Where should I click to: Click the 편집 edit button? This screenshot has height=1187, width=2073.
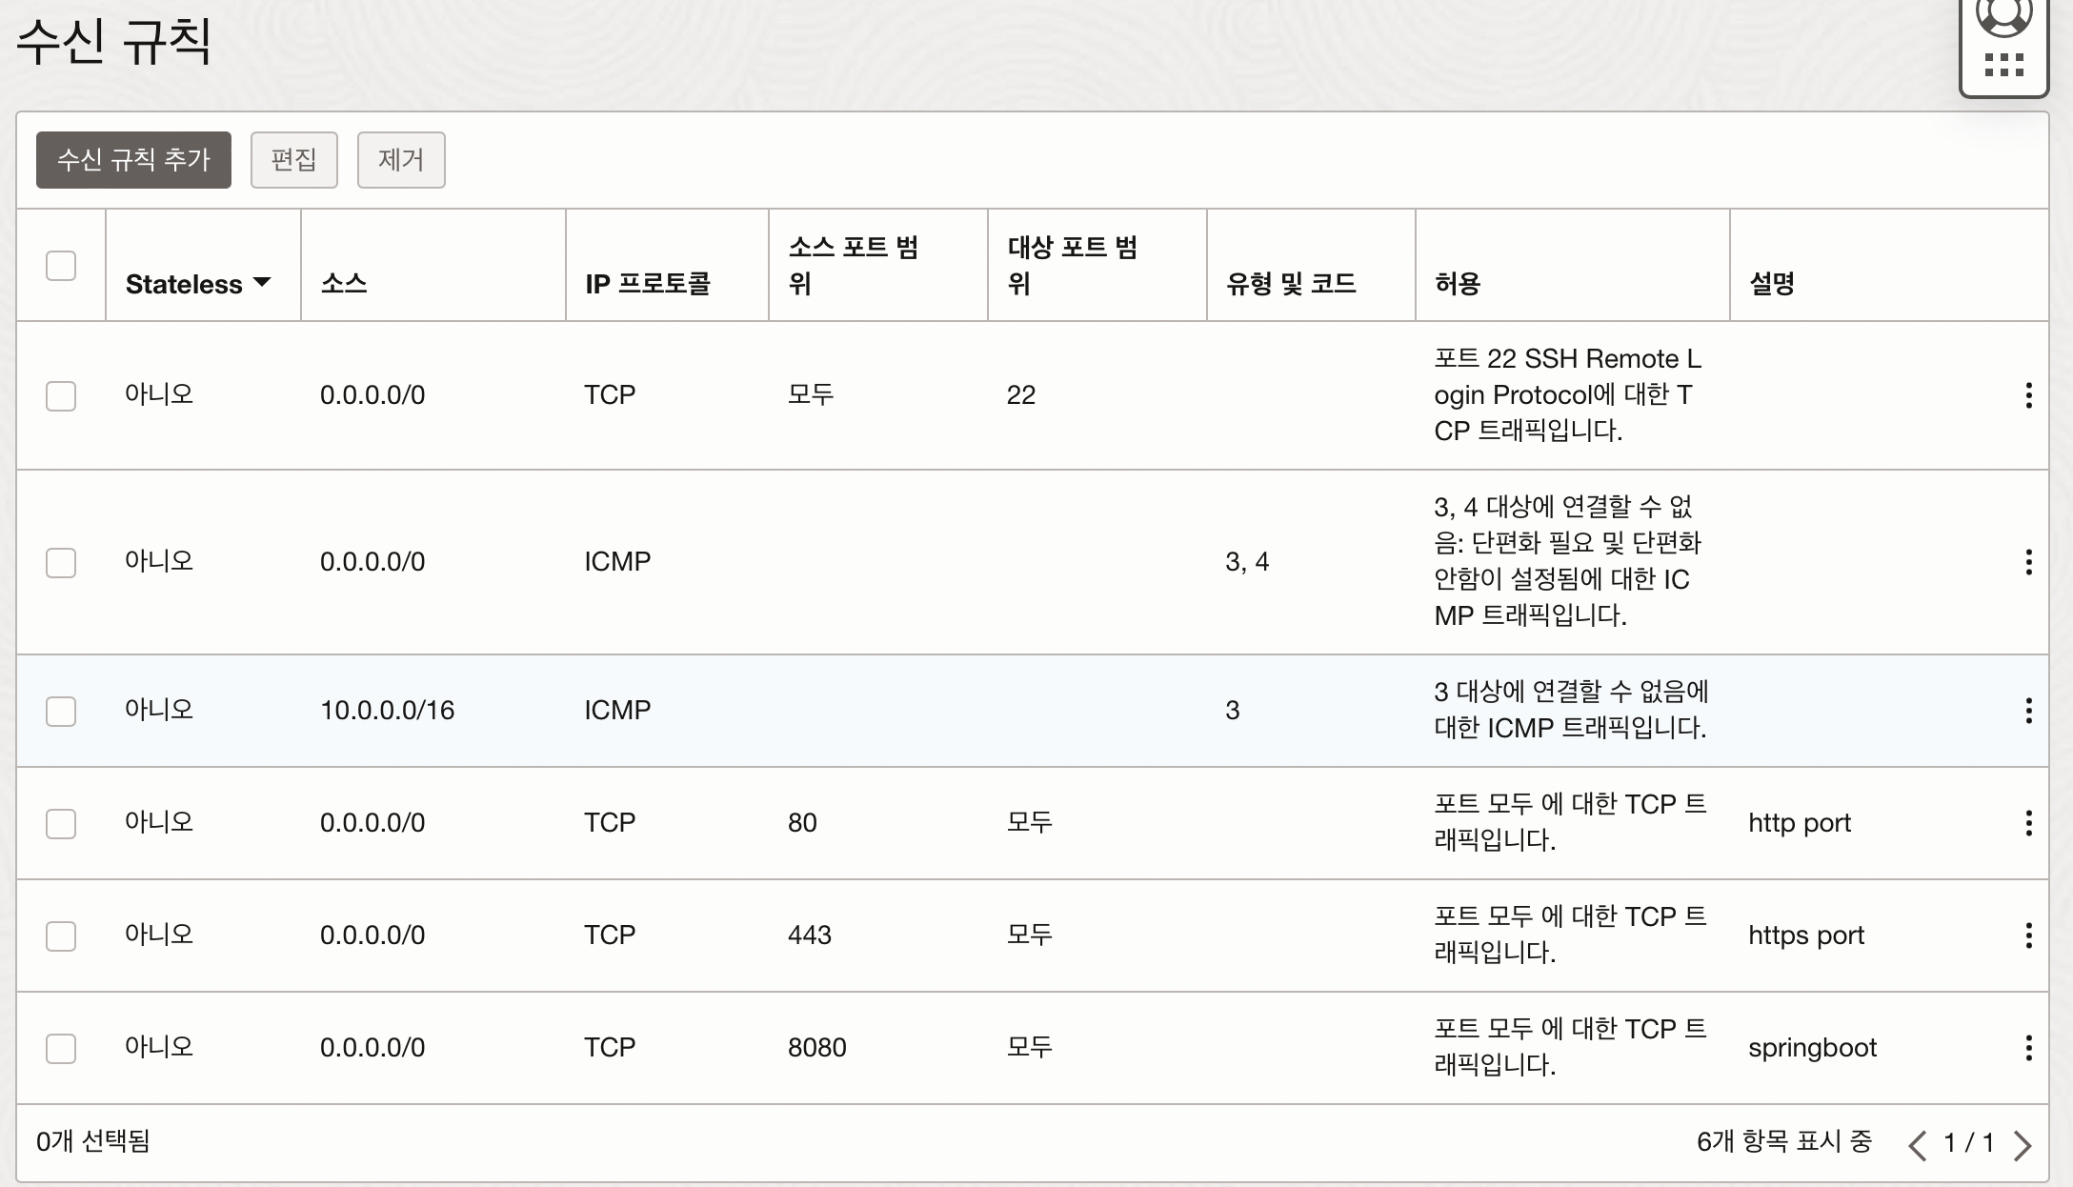[293, 160]
